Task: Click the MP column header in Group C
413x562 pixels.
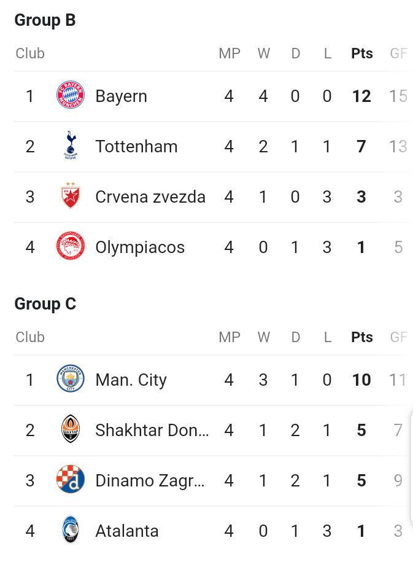Action: (x=230, y=337)
